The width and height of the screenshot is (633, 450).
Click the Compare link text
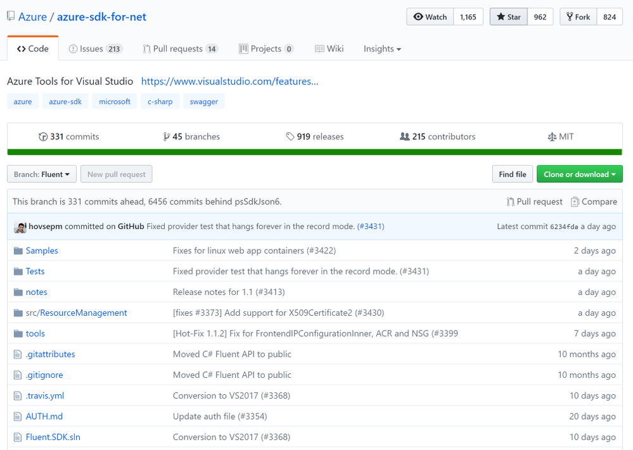599,202
